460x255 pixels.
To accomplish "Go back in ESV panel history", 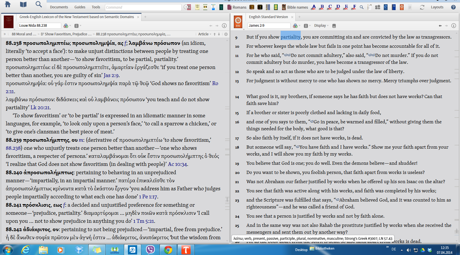I will [x=440, y=26].
